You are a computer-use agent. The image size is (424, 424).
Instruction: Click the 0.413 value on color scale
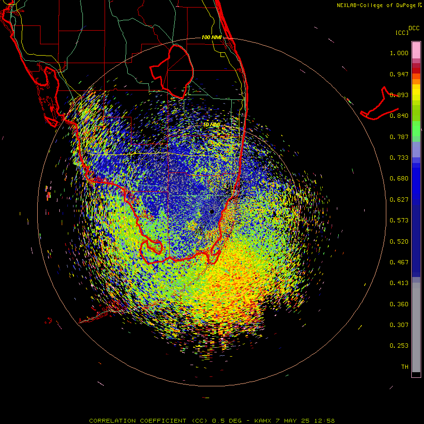click(399, 283)
